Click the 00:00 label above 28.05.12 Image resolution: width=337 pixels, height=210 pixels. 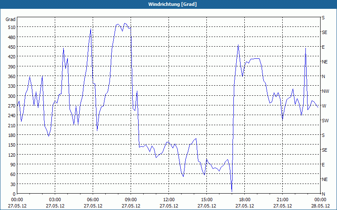[320, 200]
